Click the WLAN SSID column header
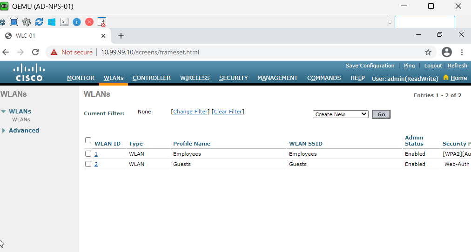471x252 pixels. [x=305, y=144]
